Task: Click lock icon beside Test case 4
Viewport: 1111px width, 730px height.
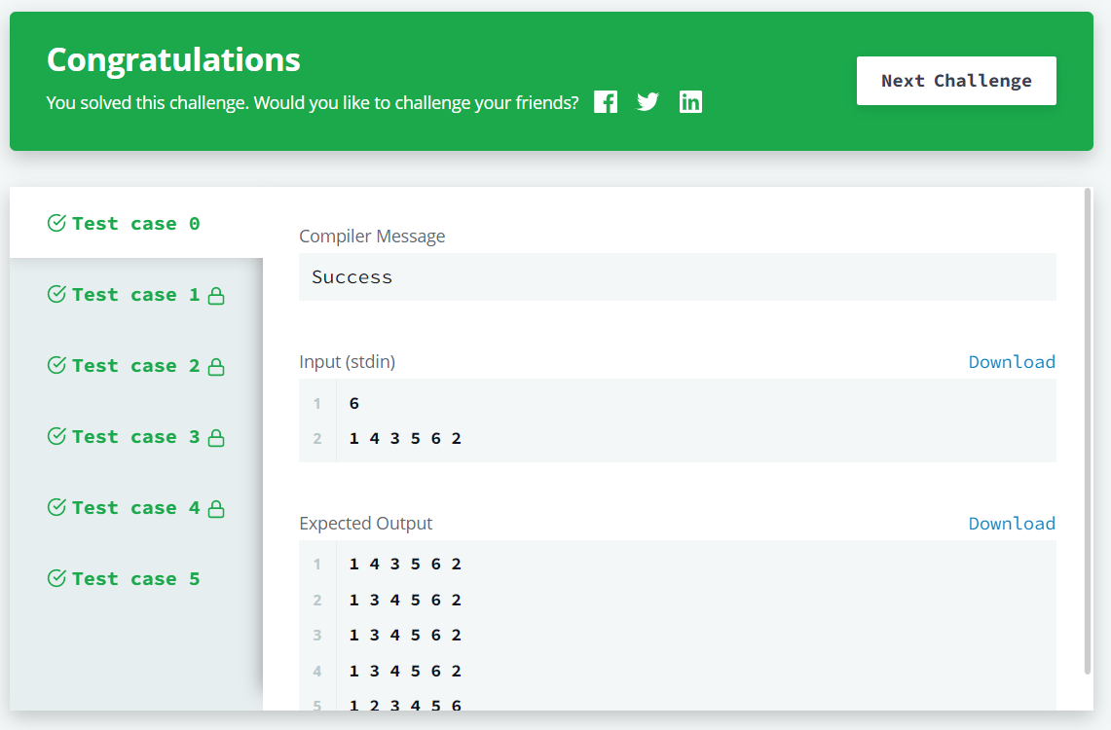Action: pos(216,509)
